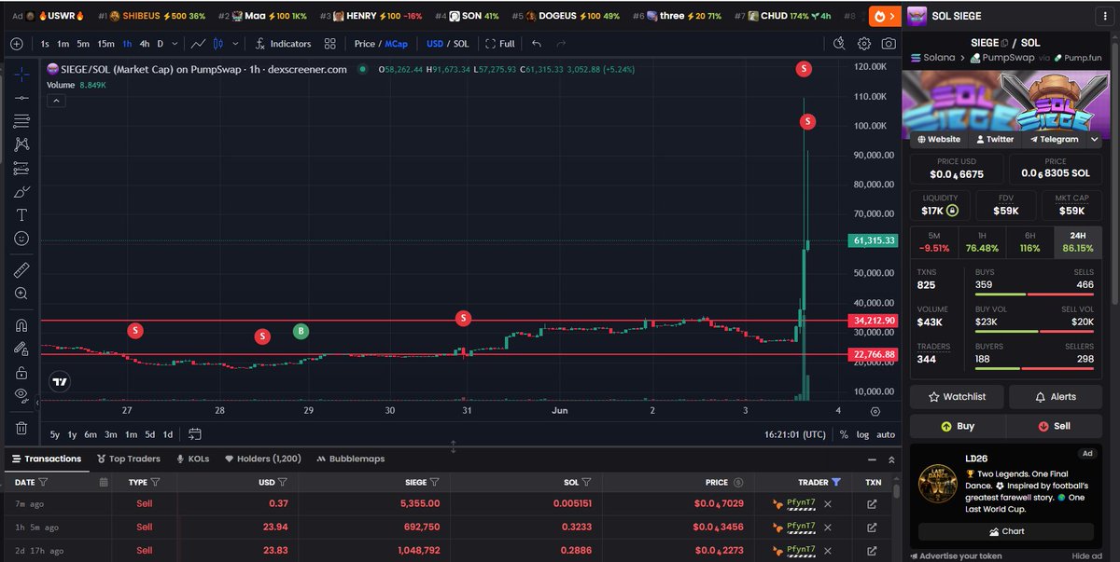
Task: Select the ruler measure tool
Action: pyautogui.click(x=21, y=270)
